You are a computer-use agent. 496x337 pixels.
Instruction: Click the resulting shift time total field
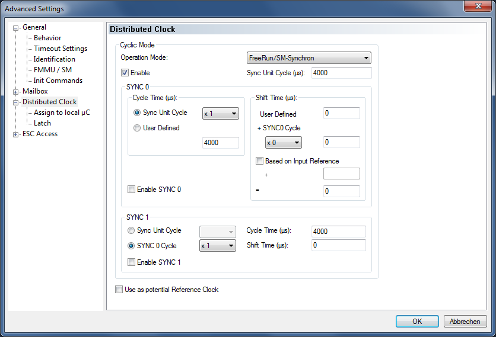point(342,191)
